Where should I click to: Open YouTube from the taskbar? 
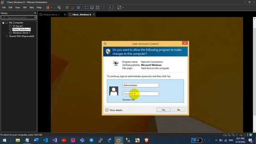click(64, 140)
